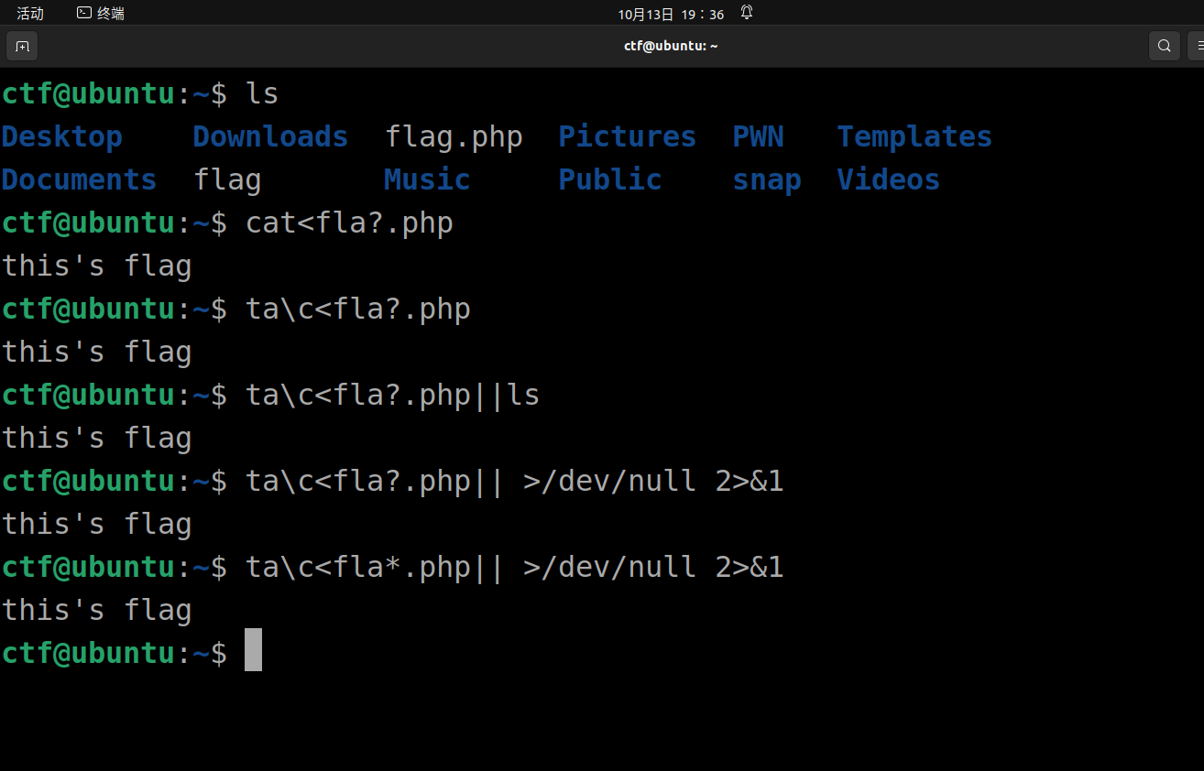The width and height of the screenshot is (1204, 771).
Task: Click the Desktop directory name
Action: [x=61, y=136]
